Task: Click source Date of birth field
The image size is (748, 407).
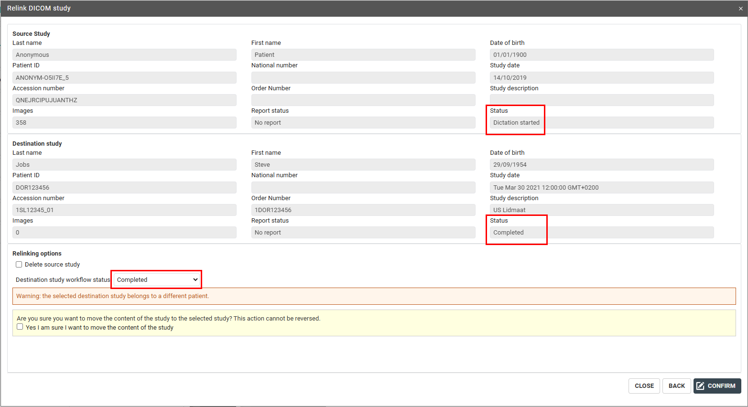Action: 601,55
